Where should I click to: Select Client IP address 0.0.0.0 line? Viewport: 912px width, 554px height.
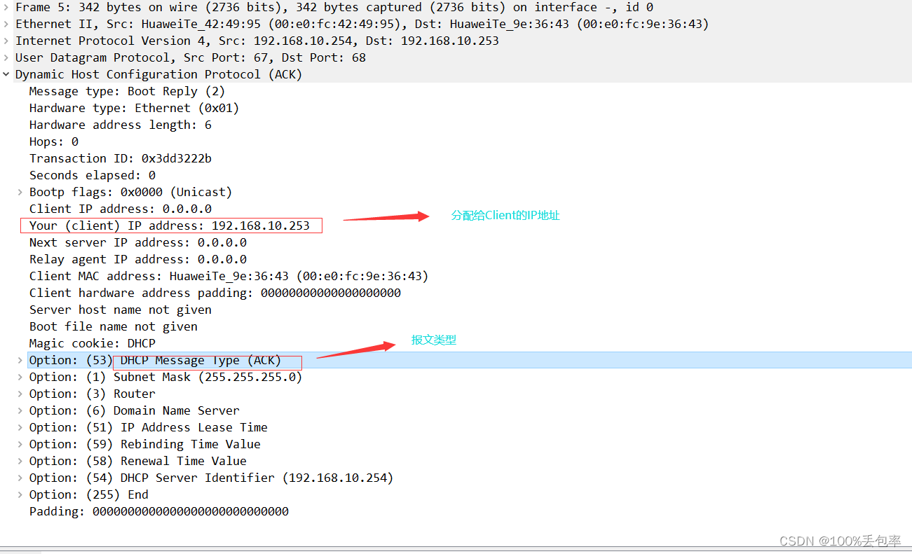pyautogui.click(x=120, y=209)
